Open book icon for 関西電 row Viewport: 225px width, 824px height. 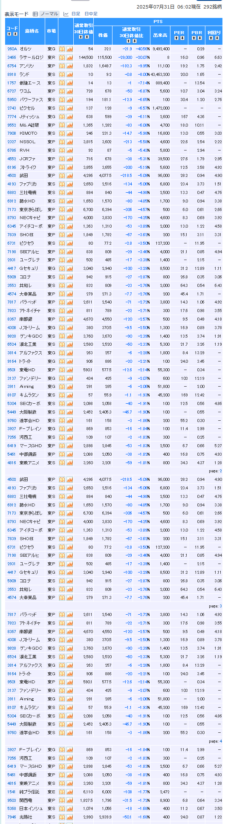[62, 801]
